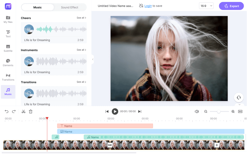Screen dimensions: 247x154
Task: Add a transition with plus icon
Action: 217,145
